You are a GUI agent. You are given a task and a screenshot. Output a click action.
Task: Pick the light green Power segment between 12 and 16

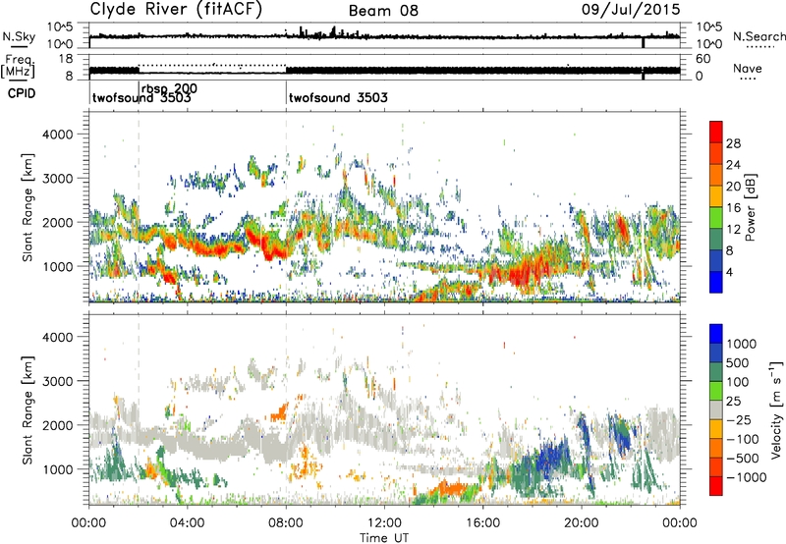tap(716, 218)
